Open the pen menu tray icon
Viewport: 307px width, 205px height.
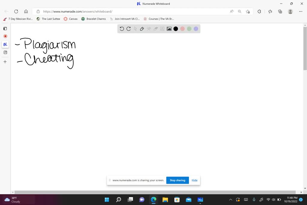click(x=261, y=200)
